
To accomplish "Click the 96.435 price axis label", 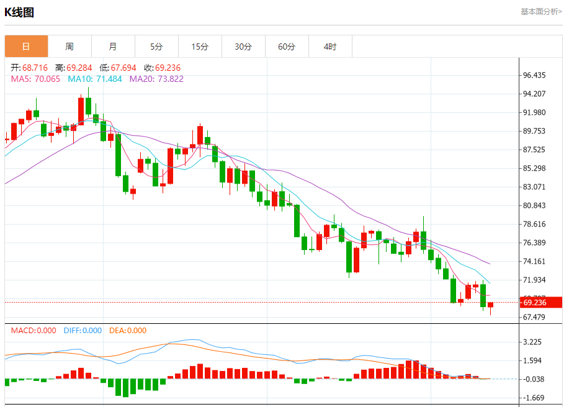I will 534,76.
